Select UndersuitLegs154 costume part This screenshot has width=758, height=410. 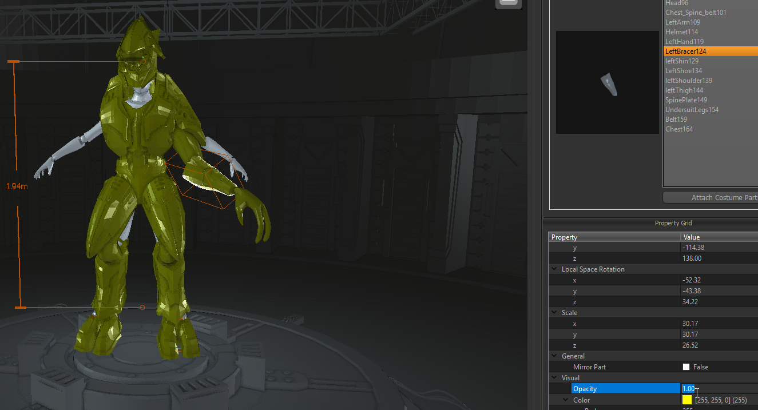pyautogui.click(x=692, y=110)
